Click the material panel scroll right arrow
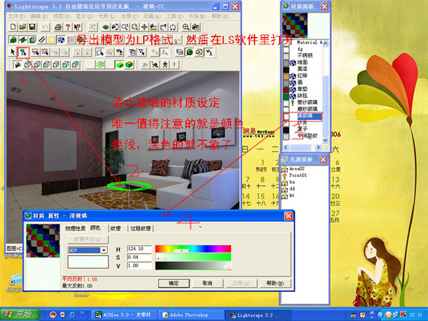428x321 pixels. pyautogui.click(x=318, y=148)
